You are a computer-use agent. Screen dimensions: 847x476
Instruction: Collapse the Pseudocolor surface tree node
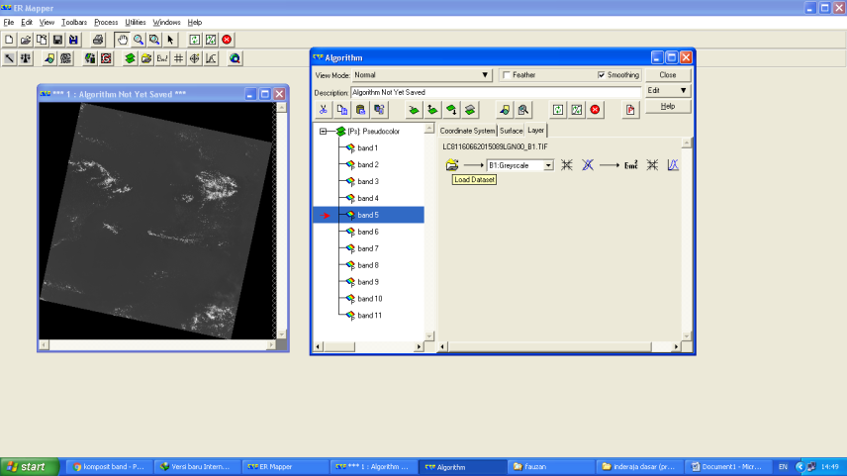323,132
